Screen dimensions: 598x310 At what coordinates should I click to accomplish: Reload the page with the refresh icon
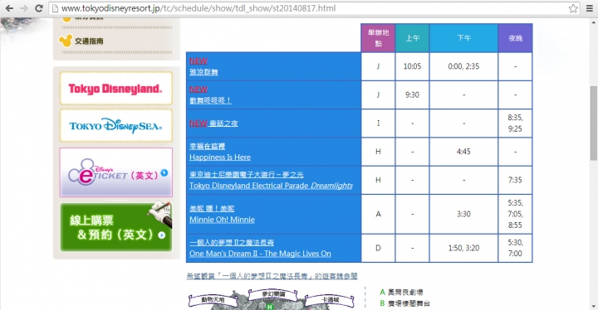tap(38, 8)
